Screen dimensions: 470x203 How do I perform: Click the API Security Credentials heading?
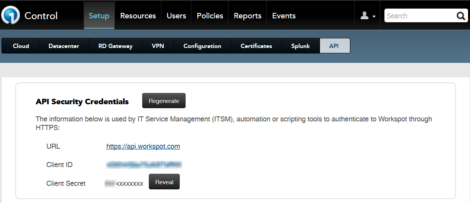[82, 101]
